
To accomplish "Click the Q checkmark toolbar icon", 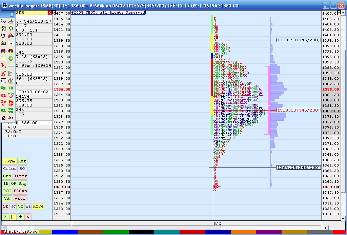I will tap(3, 118).
